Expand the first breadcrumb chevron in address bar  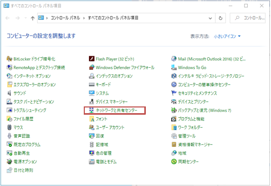coord(47,18)
